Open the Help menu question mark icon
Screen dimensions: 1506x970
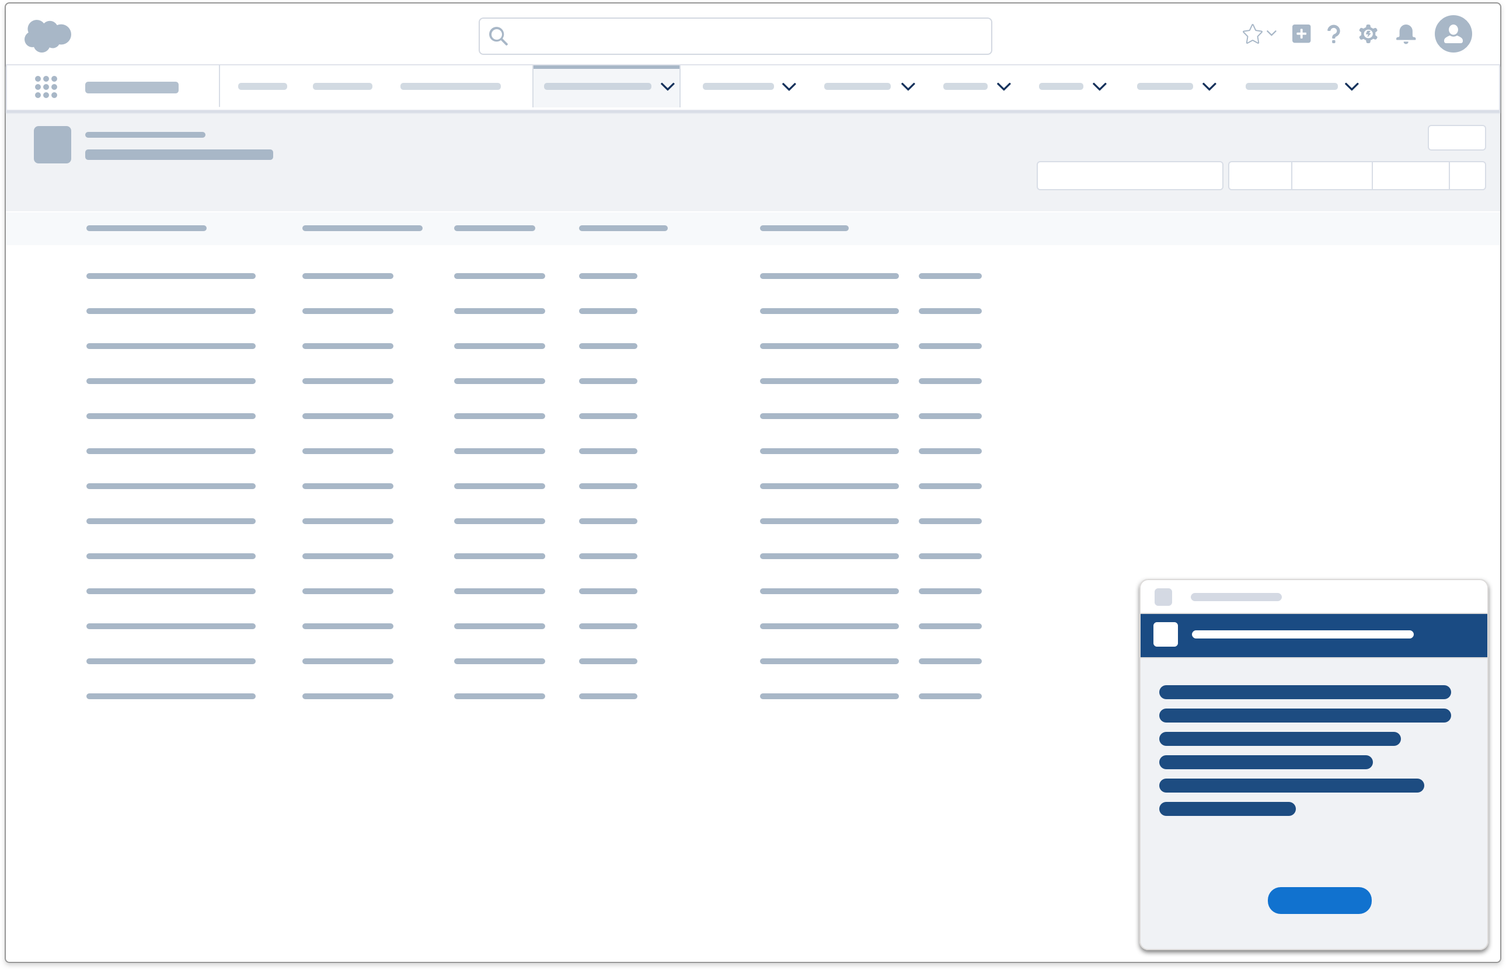(1333, 34)
